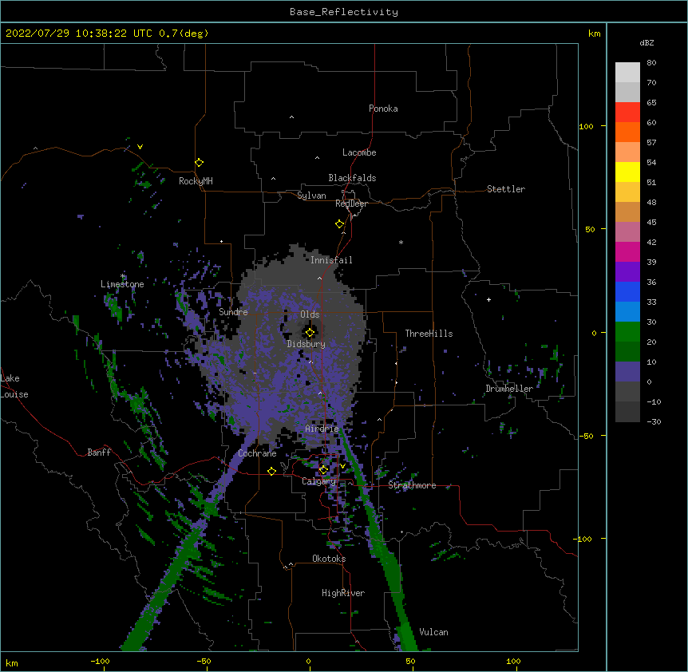This screenshot has height=672, width=688.
Task: Click the Cochrane city label
Action: [257, 453]
